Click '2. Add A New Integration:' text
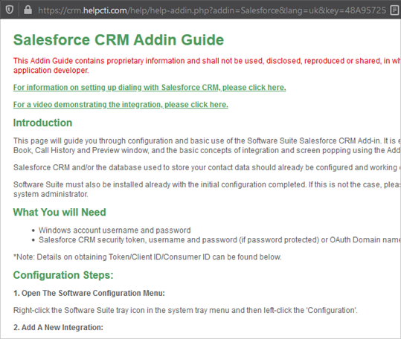The height and width of the screenshot is (339, 401). (x=58, y=327)
